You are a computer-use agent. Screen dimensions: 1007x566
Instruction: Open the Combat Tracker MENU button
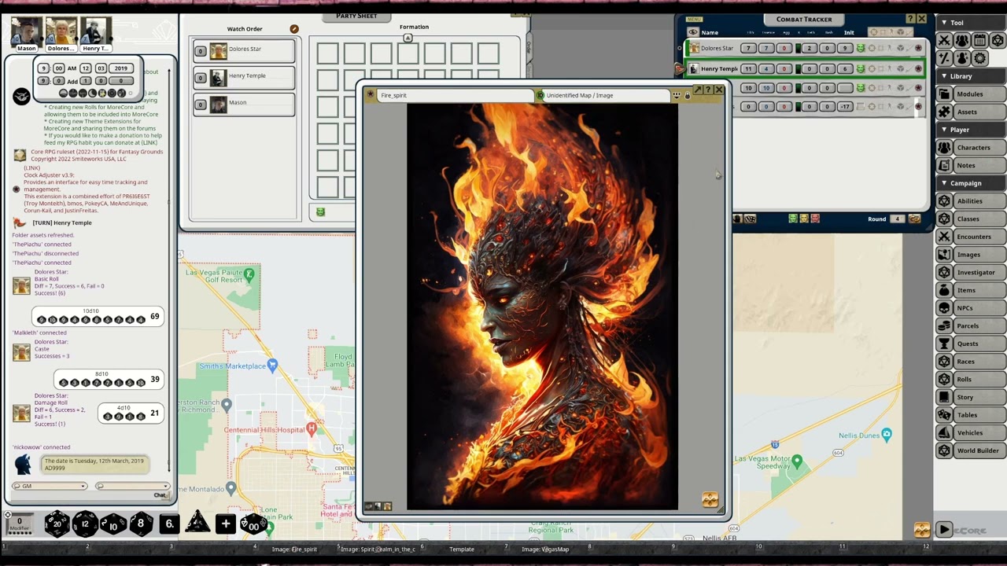[x=693, y=19]
